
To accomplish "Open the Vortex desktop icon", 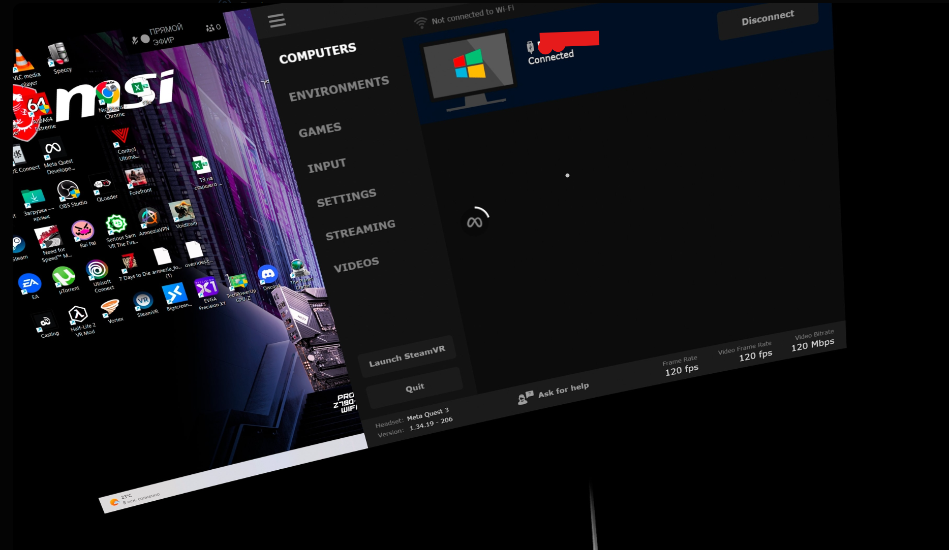I will [x=112, y=311].
